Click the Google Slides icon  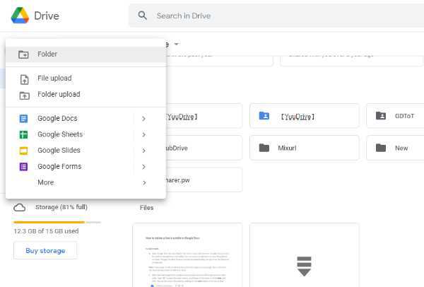coord(23,151)
